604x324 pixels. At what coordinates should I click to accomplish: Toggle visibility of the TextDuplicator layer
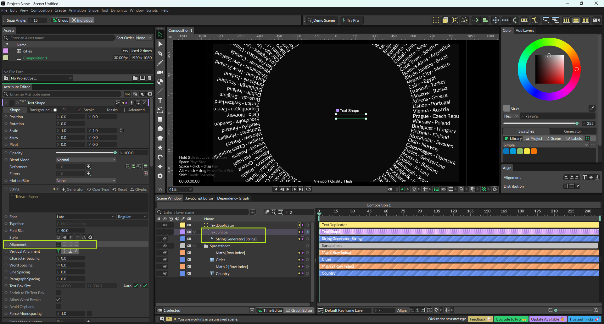pyautogui.click(x=165, y=225)
